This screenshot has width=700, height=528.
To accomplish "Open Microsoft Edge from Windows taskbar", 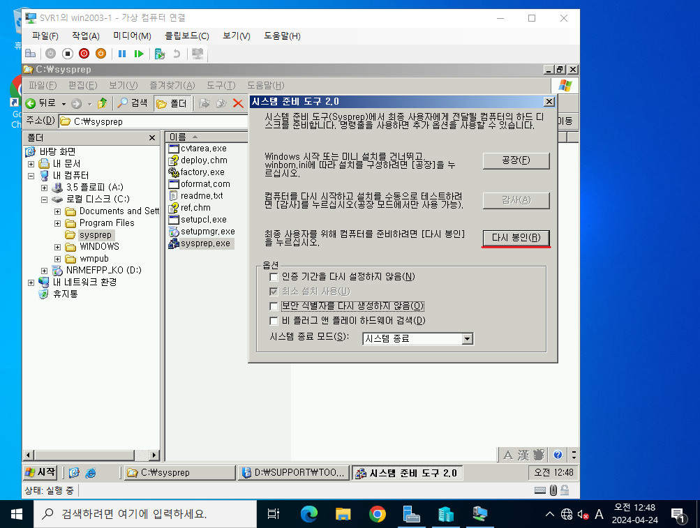I will pyautogui.click(x=309, y=514).
